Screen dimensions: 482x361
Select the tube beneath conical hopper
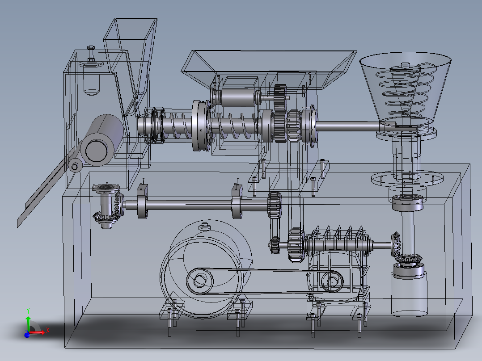[x=407, y=157]
